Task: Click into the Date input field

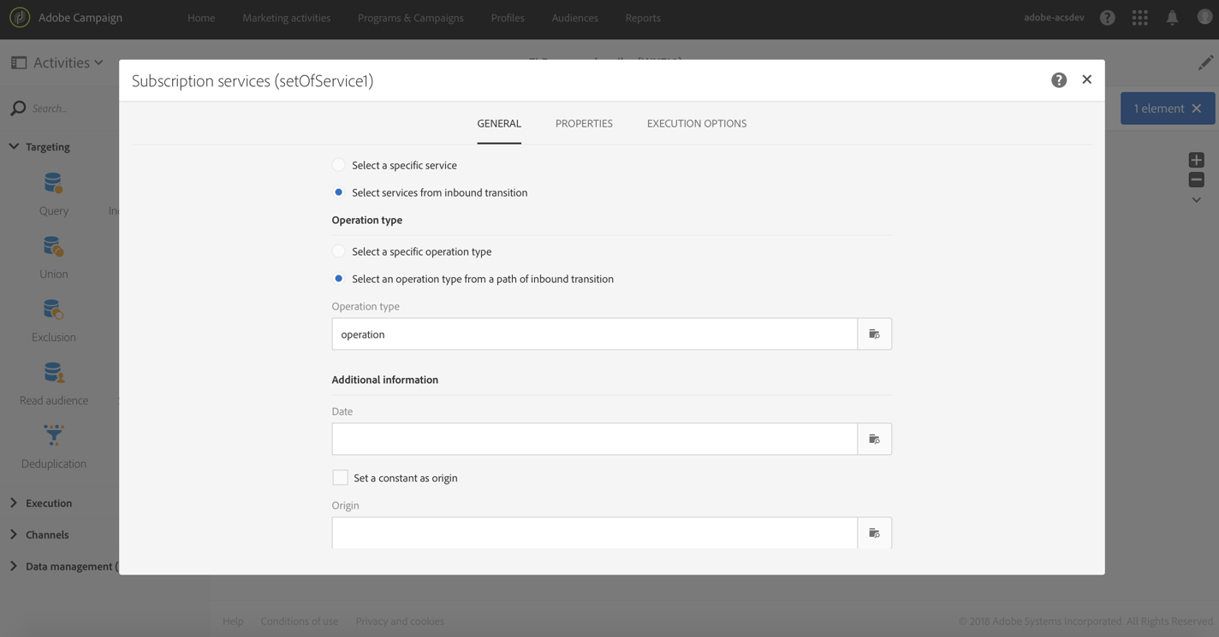Action: (x=594, y=439)
